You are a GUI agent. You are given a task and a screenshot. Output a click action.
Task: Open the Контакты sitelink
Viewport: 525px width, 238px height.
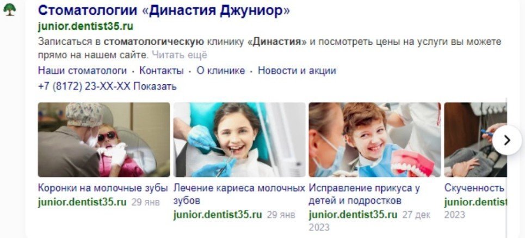(x=162, y=71)
